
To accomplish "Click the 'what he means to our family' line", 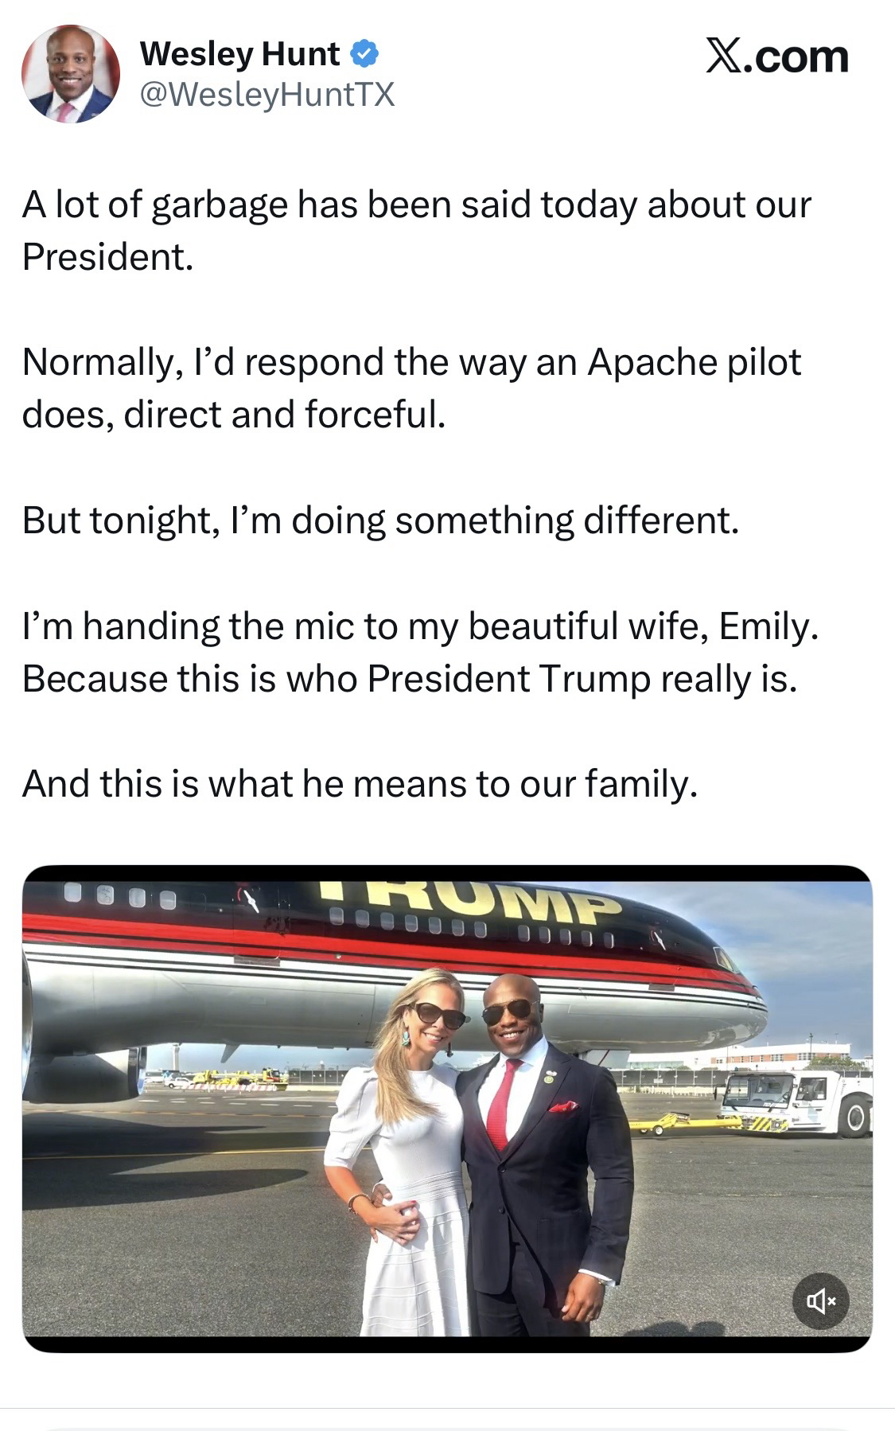I will click(x=360, y=784).
